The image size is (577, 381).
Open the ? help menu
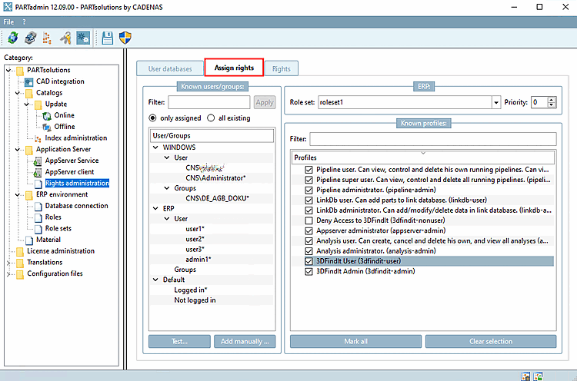click(x=25, y=22)
